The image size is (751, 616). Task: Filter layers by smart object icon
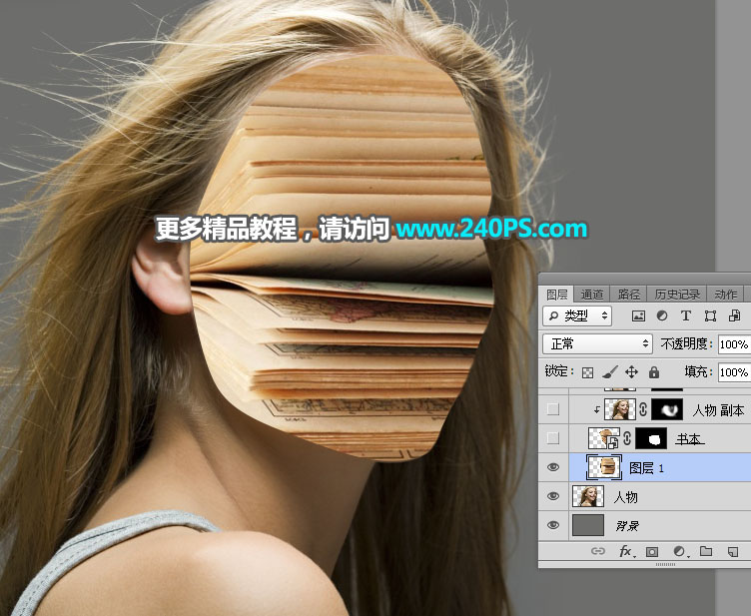pos(734,315)
